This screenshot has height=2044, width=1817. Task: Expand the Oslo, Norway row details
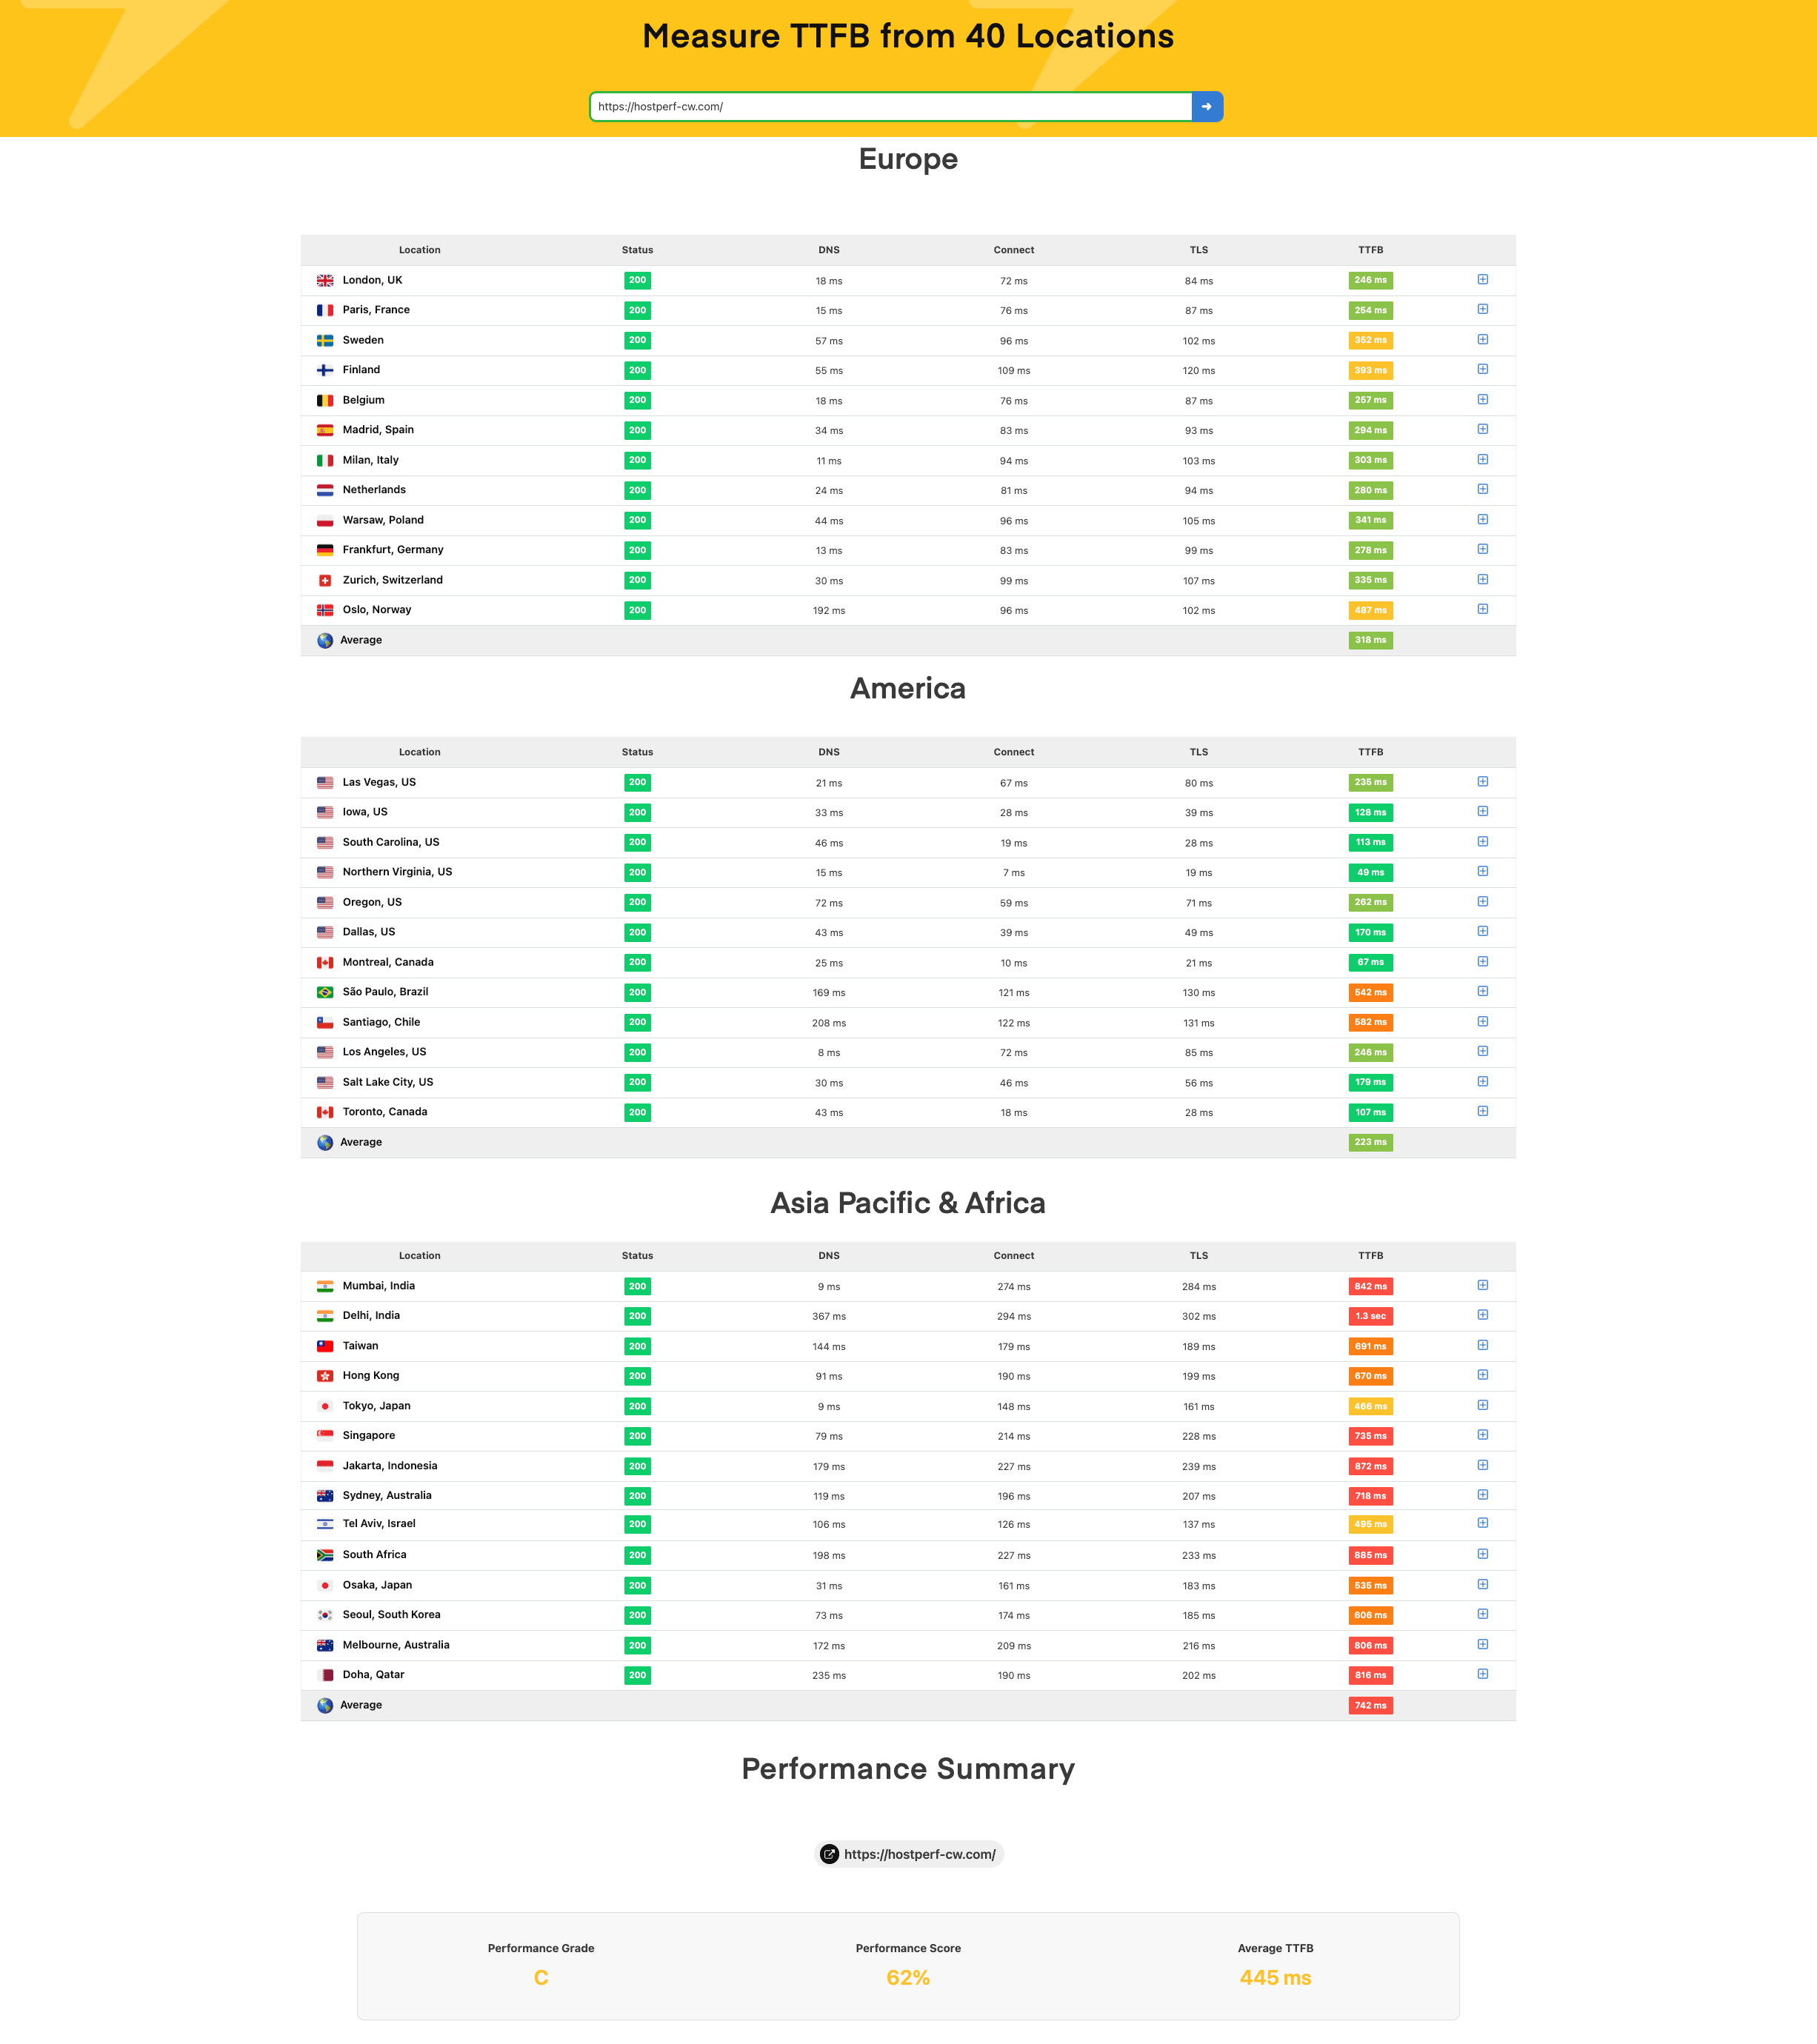point(1482,609)
